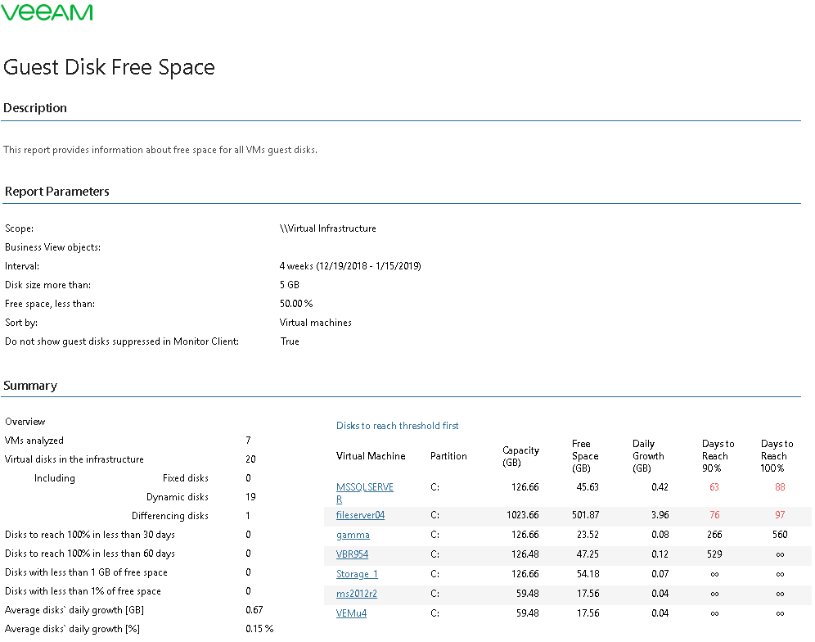
Task: Click the 'Free Space (GB)' column header
Action: click(585, 456)
